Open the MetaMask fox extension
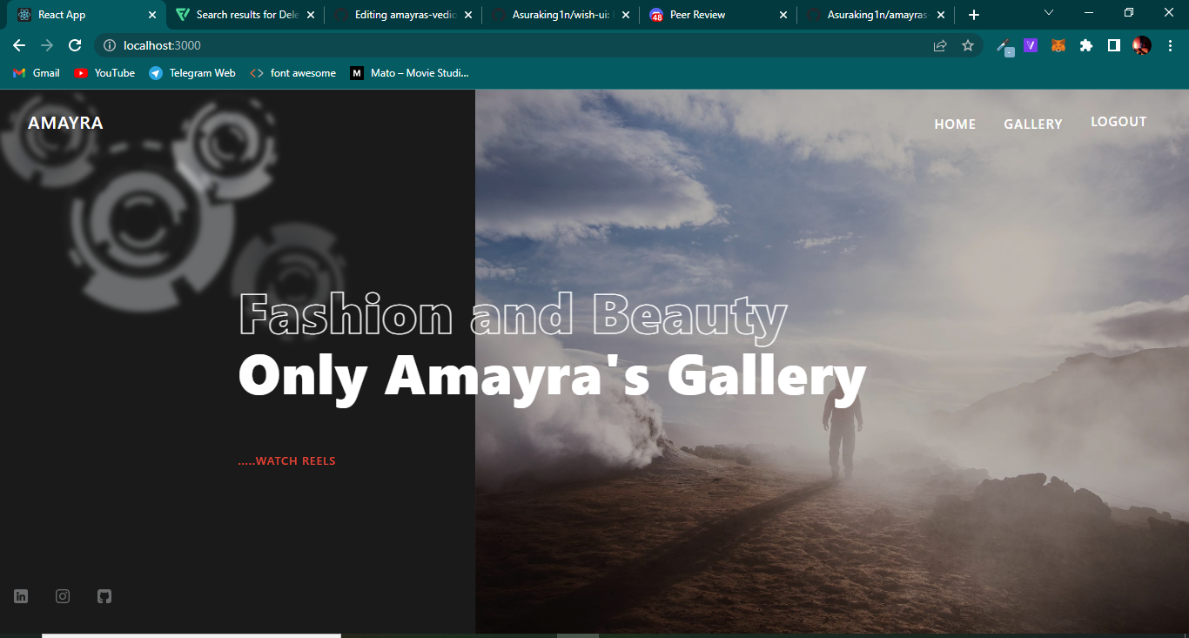 click(x=1058, y=45)
